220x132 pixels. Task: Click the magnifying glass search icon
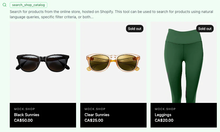pos(4,5)
